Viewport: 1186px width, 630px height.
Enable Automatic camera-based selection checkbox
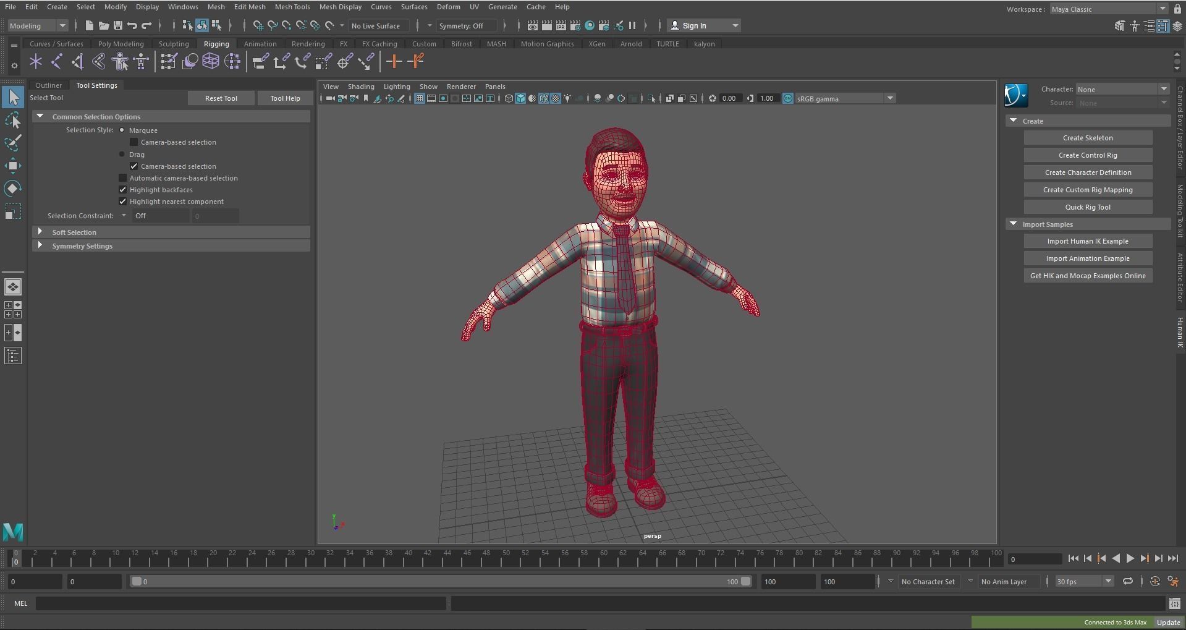122,178
